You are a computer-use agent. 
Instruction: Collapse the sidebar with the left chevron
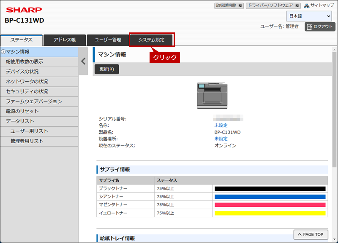point(83,61)
